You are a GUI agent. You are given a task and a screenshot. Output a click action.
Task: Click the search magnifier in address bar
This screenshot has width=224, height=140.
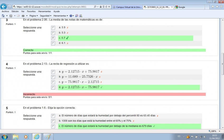coord(95,7)
